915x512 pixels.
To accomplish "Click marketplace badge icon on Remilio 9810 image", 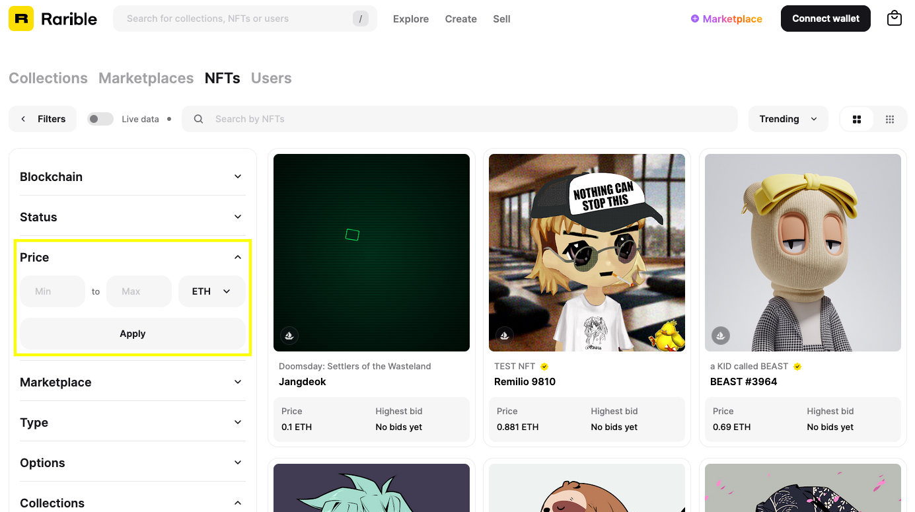I will [505, 336].
